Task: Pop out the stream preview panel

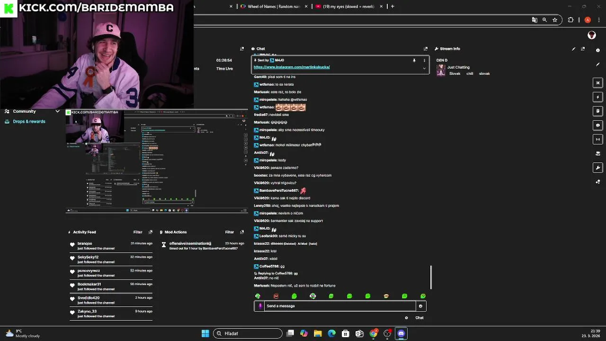Action: pos(242,49)
